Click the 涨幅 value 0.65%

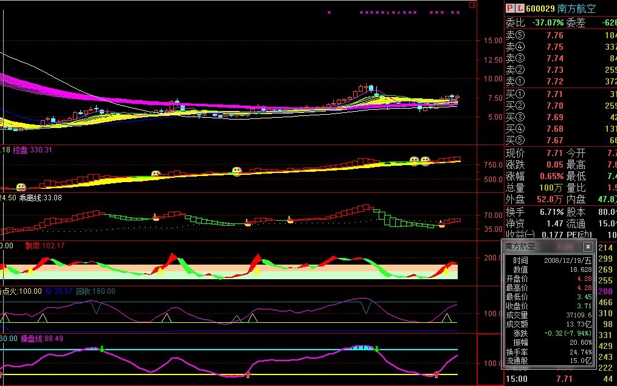click(x=552, y=177)
